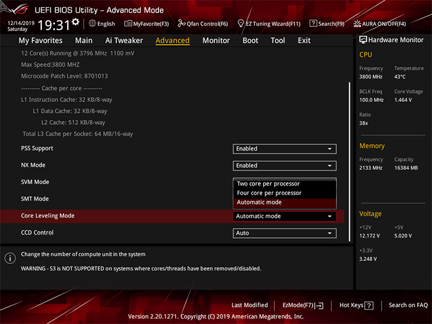Screen dimensions: 432x324
Task: Select the SMT Mode setting row
Action: pyautogui.click(x=172, y=199)
